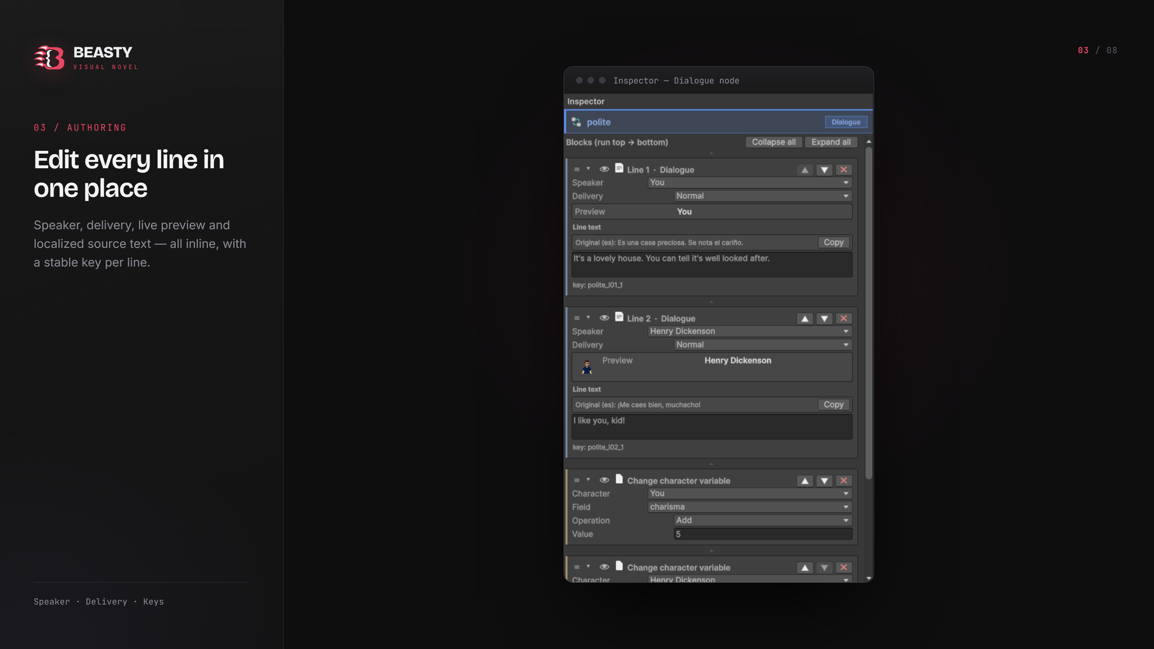Click the drag handle of the bottom variable block

pyautogui.click(x=576, y=567)
